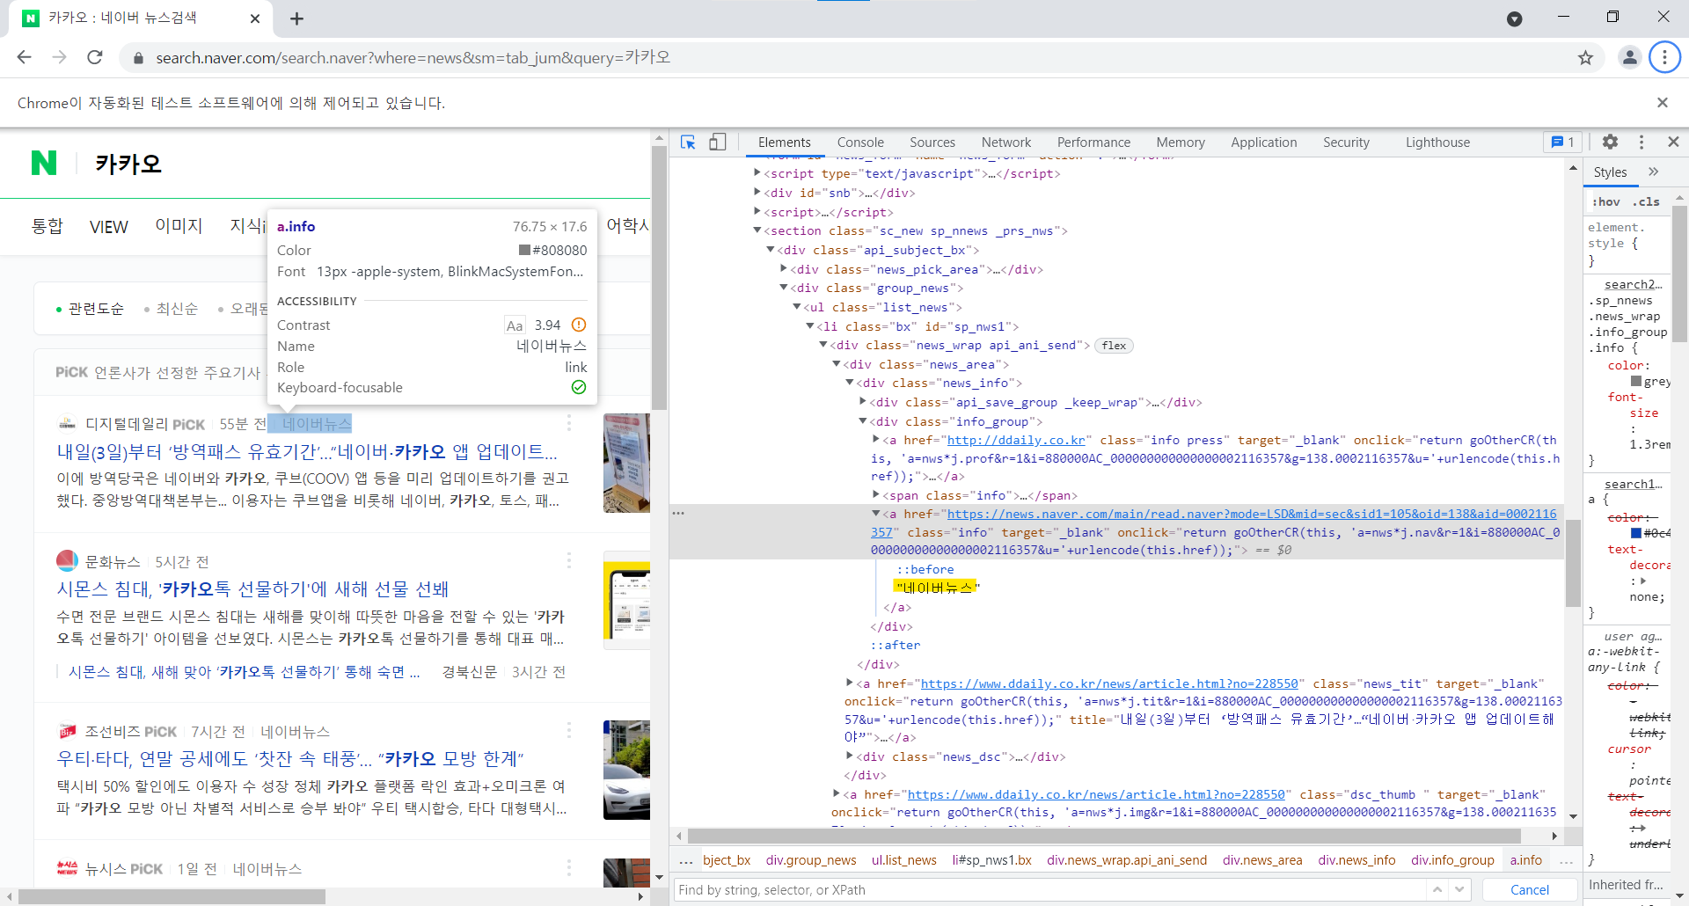Open the Application tab
1689x906 pixels.
[x=1263, y=142]
